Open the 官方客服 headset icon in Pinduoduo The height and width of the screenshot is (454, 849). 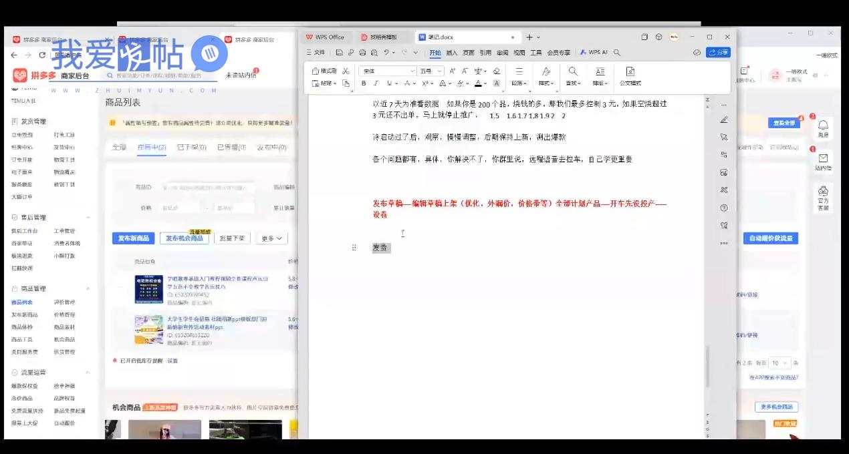(823, 191)
